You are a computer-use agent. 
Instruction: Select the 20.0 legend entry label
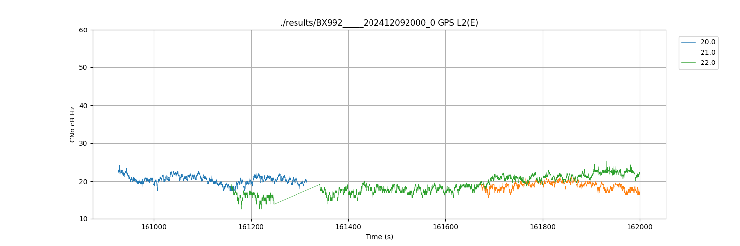[x=707, y=42]
